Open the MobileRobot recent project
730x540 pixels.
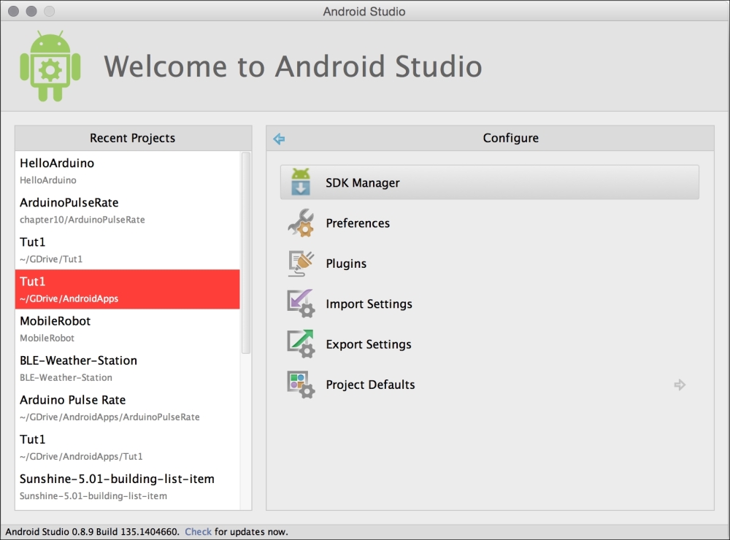[x=128, y=328]
